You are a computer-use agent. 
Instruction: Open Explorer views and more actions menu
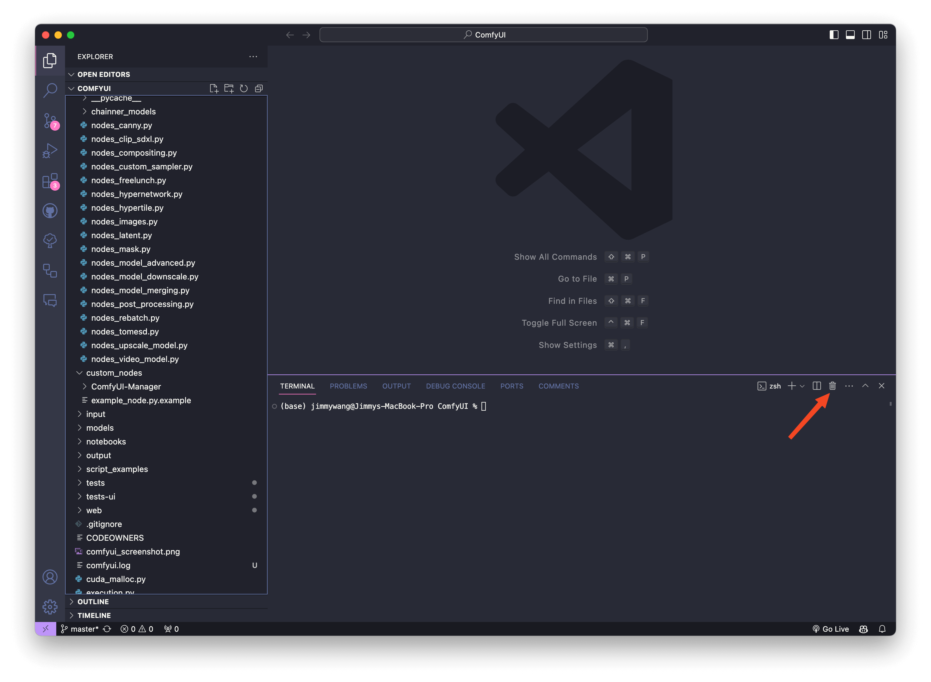point(253,57)
